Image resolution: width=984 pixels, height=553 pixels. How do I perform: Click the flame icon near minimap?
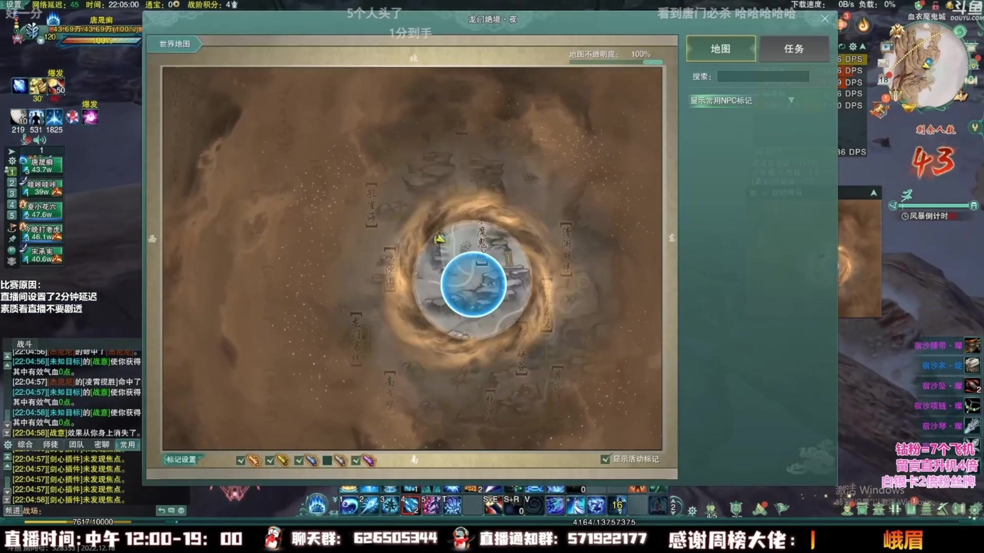coord(863,25)
